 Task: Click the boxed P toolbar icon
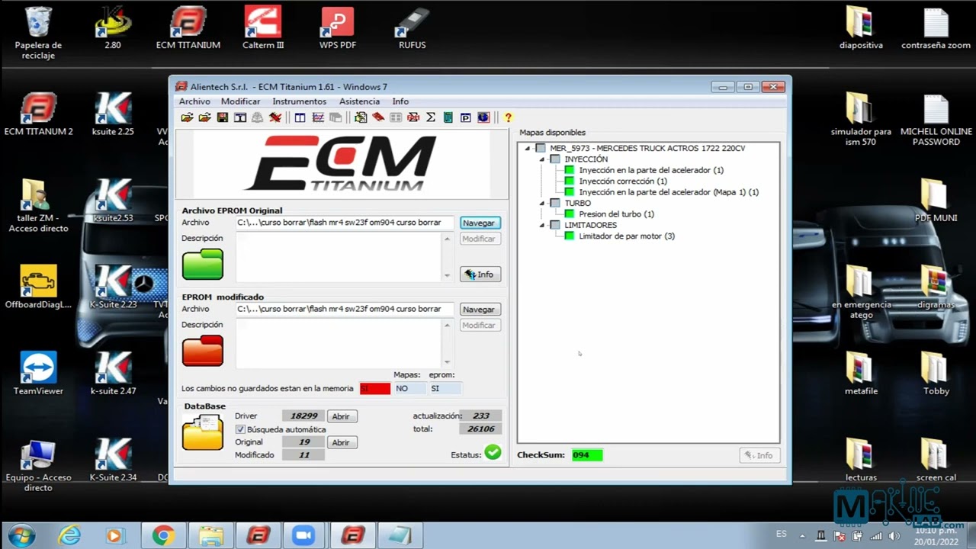click(465, 117)
